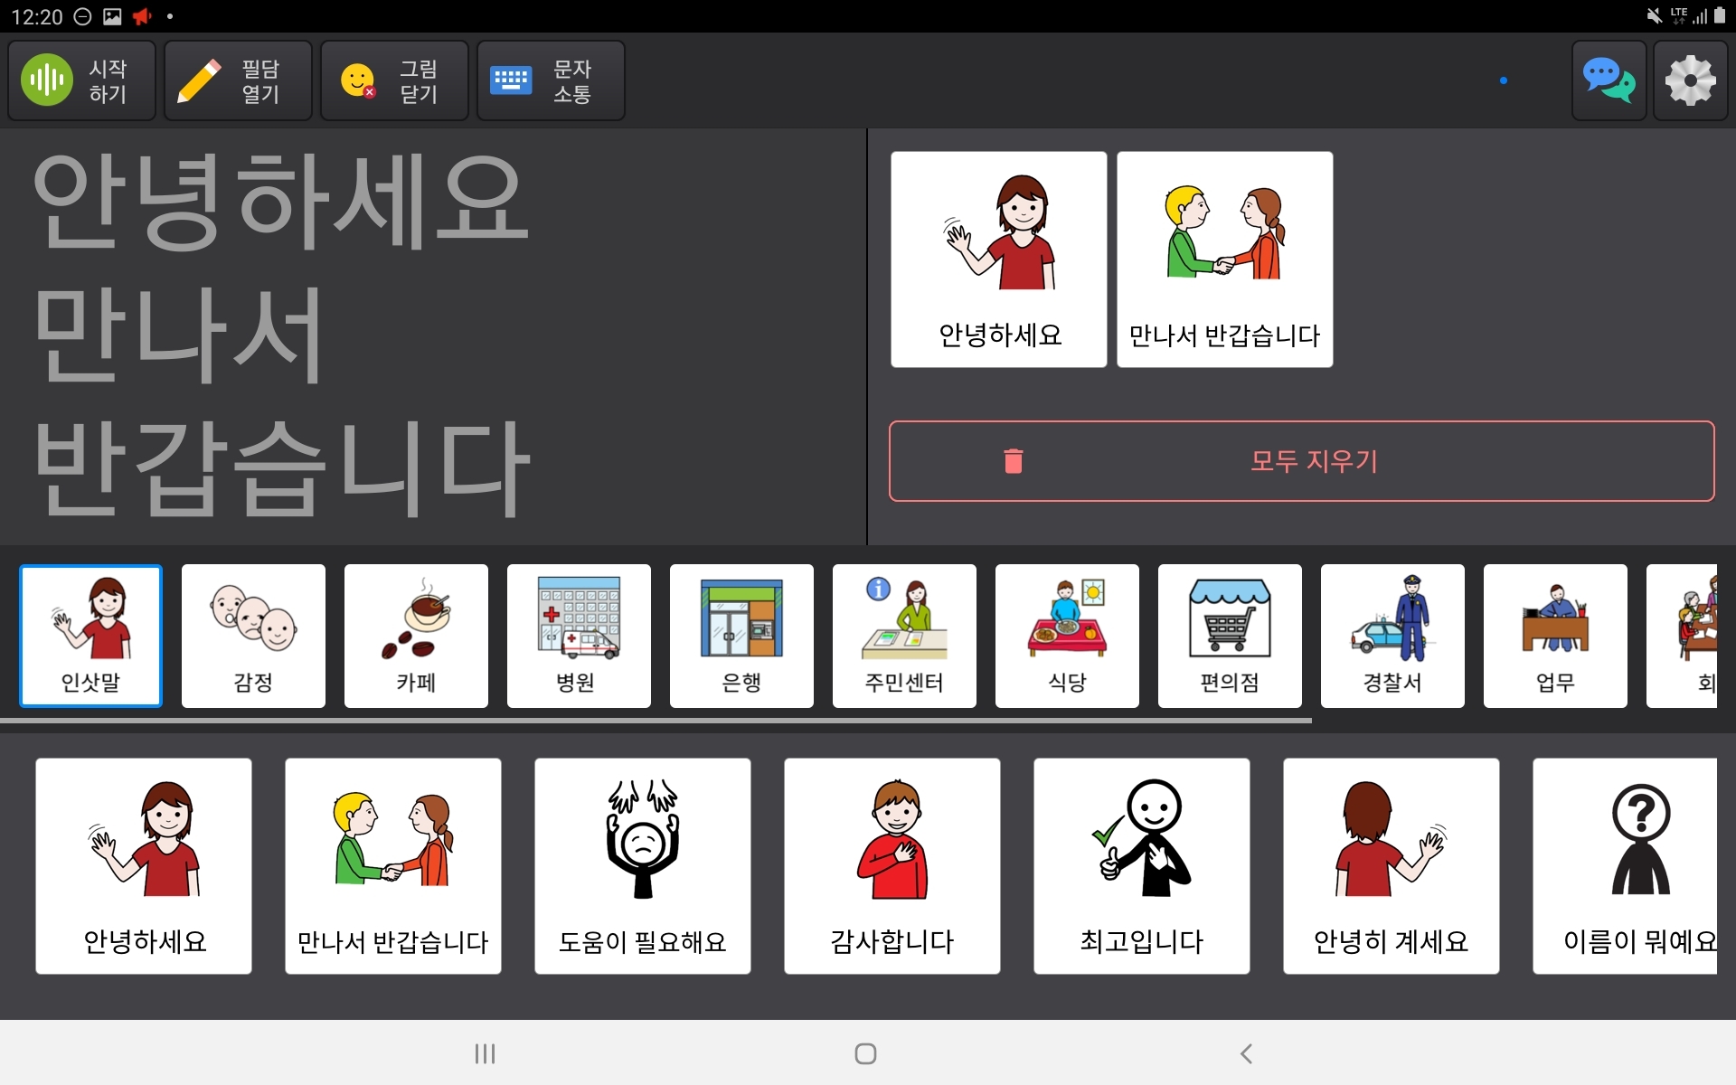1736x1085 pixels.
Task: Open handwriting with 필담 열기
Action: tap(238, 80)
